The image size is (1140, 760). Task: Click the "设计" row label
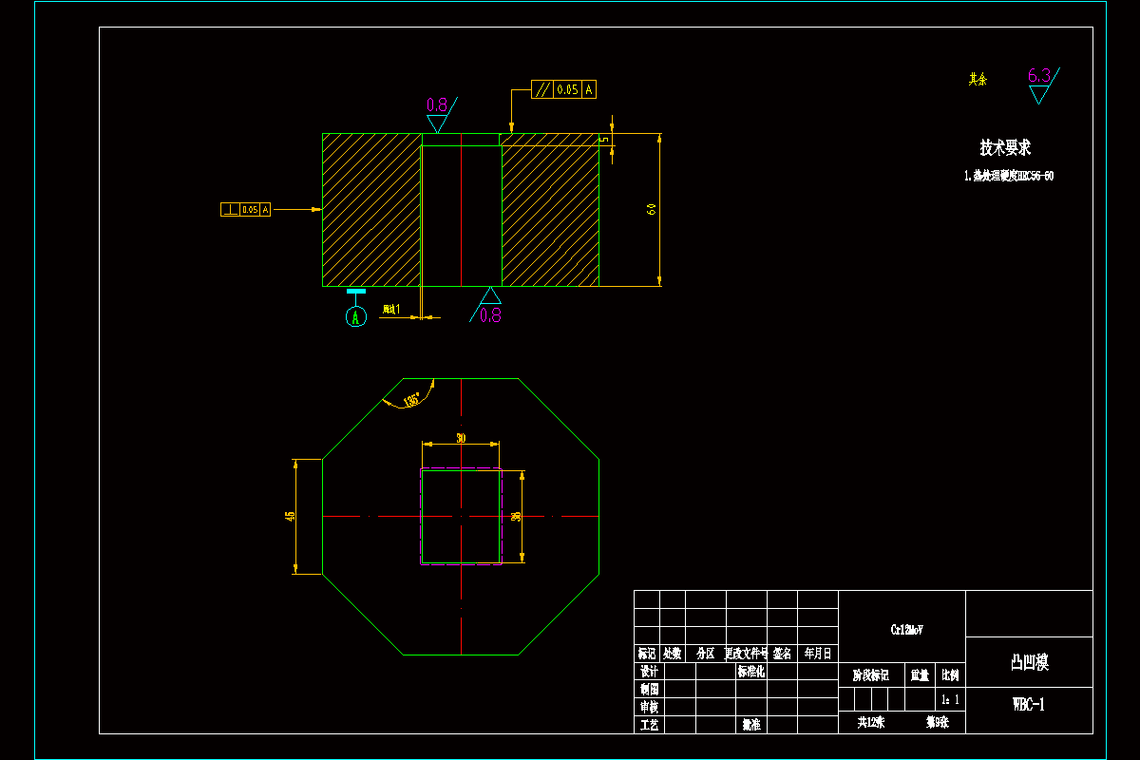(650, 671)
